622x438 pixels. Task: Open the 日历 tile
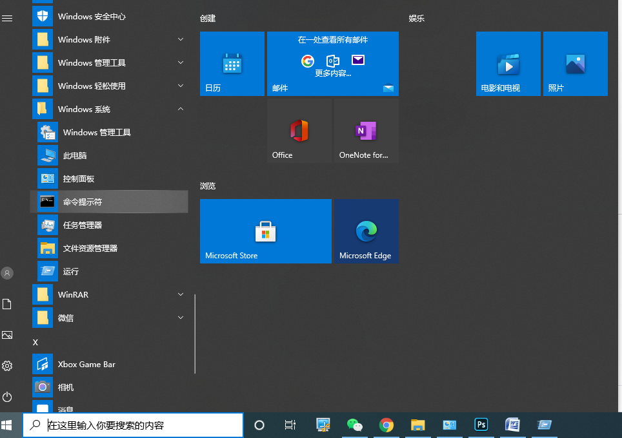pos(232,64)
